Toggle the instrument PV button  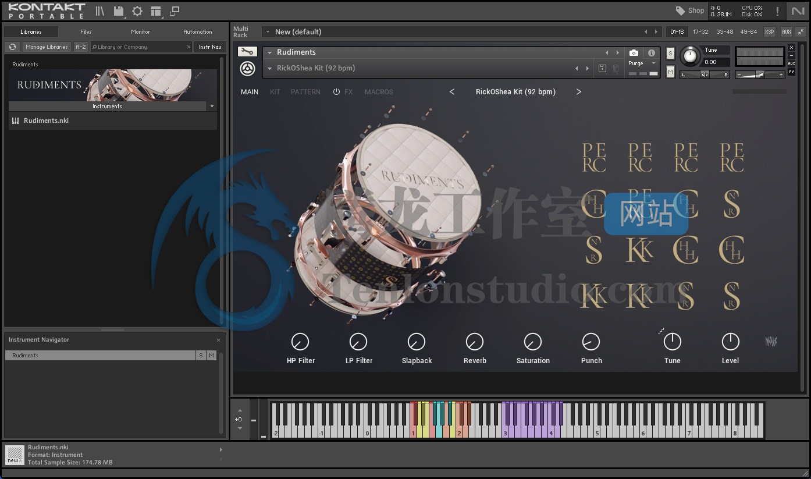coord(791,72)
